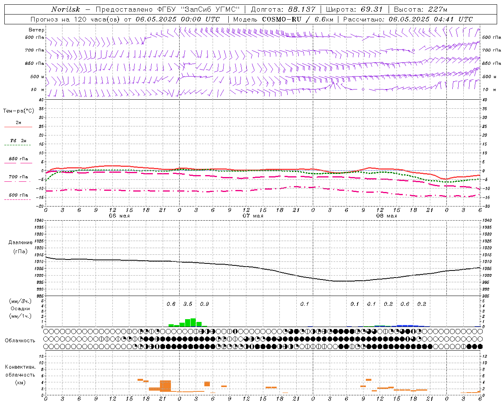Click the Давление pressure label
The height and width of the screenshot is (402, 503).
20,243
